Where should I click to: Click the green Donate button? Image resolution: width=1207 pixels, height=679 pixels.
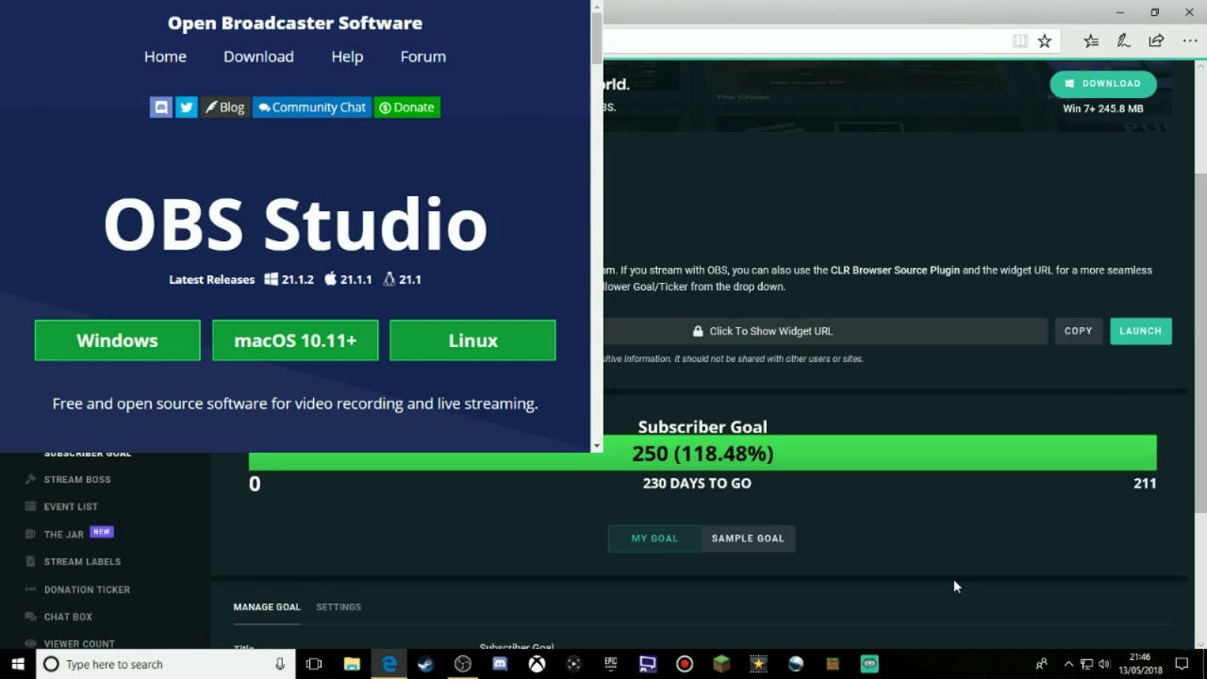tap(407, 108)
